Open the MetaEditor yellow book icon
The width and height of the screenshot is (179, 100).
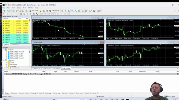coord(40,11)
